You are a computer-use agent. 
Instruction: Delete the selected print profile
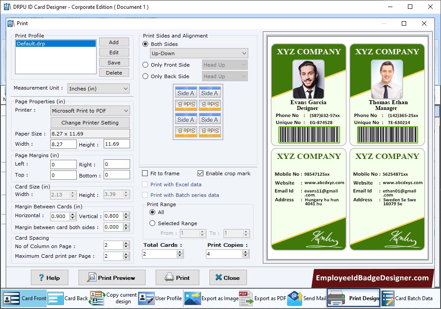point(114,72)
